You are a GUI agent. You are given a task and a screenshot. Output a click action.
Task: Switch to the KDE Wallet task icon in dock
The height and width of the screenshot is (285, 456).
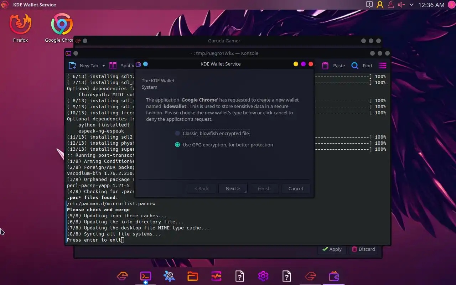pos(334,276)
